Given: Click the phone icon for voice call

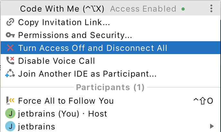Looking at the screenshot, I should [x=10, y=61].
